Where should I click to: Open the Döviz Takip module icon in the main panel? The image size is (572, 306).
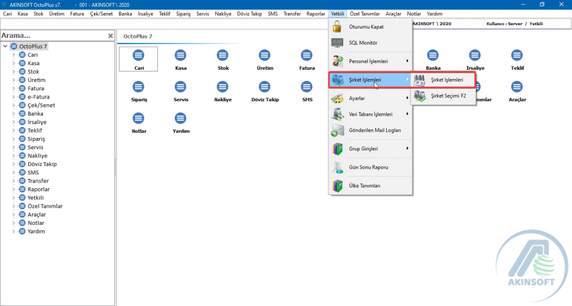264,87
